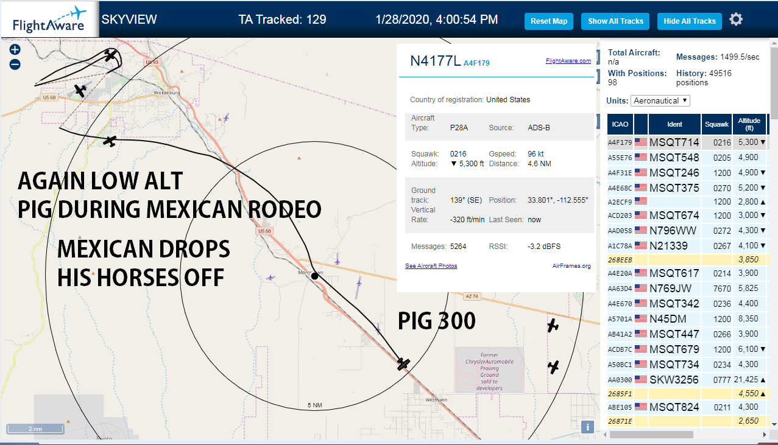Click the US flag in MSQT548 row
The image size is (778, 445).
[x=641, y=157]
